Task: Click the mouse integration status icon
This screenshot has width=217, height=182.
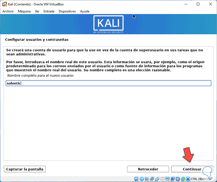Action: point(183,179)
